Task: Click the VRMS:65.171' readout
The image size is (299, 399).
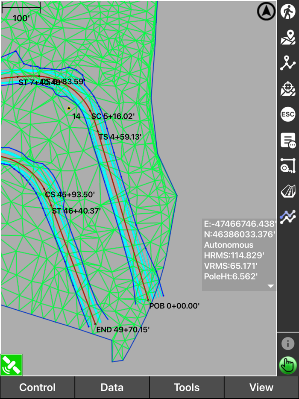Action: (231, 266)
